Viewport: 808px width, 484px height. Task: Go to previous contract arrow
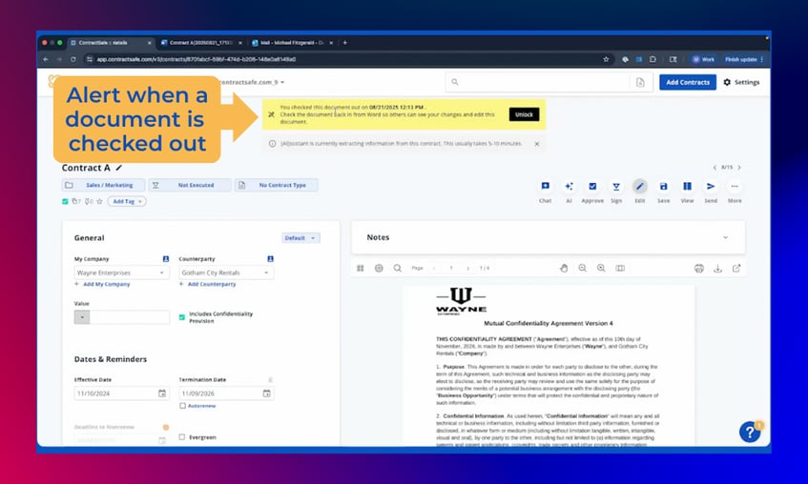click(715, 168)
